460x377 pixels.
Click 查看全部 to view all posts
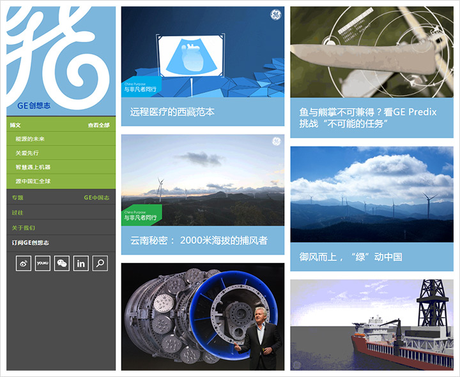click(98, 125)
